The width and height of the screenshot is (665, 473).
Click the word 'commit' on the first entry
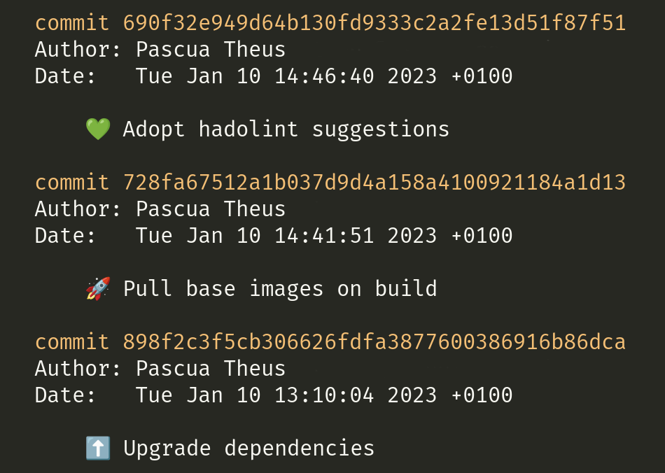click(72, 23)
